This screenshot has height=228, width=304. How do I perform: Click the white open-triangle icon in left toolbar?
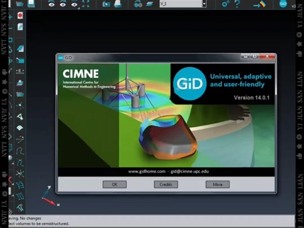(20, 117)
